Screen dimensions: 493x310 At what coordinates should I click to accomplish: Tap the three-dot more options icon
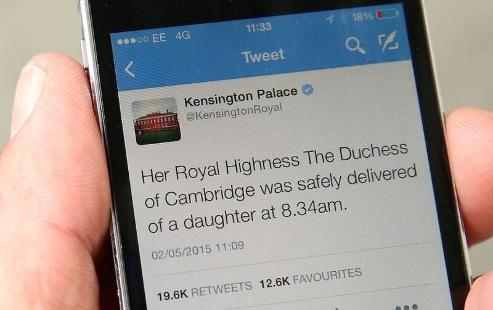[x=407, y=307]
